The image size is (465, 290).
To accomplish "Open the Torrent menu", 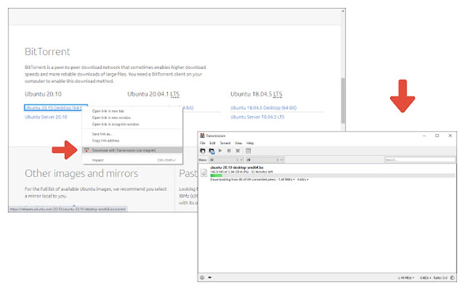I will [x=225, y=143].
